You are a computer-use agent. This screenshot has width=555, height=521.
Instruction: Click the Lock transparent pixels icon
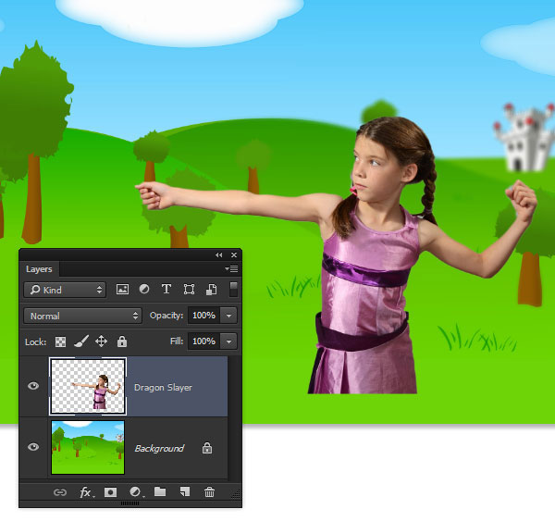coord(61,341)
